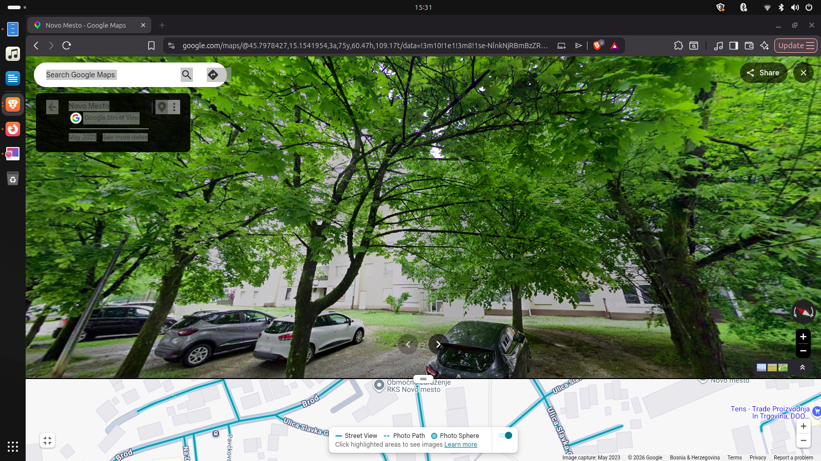Open the music playlist toolbar icon
Viewport: 821px width, 461px height.
718,46
